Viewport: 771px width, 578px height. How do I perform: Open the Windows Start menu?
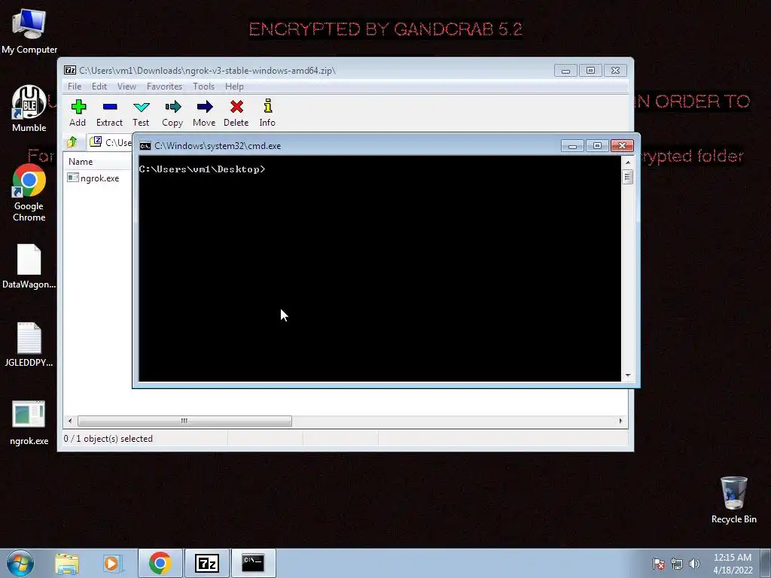[x=20, y=563]
